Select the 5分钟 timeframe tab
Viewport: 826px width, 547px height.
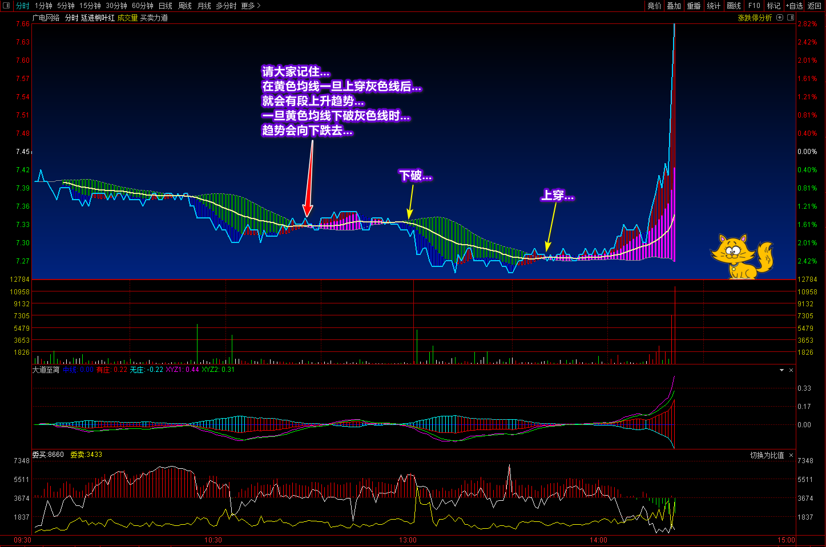tap(66, 6)
